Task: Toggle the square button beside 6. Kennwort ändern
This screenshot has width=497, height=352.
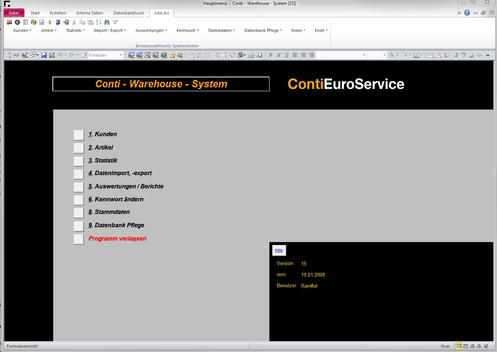Action: tap(79, 200)
